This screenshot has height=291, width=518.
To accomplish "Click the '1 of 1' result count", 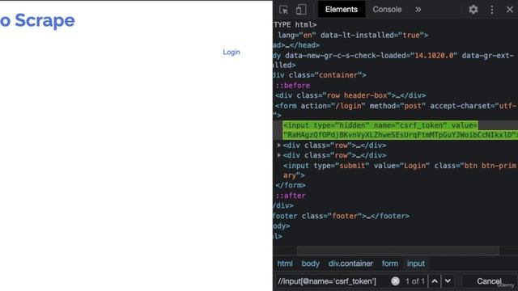I will [x=415, y=281].
